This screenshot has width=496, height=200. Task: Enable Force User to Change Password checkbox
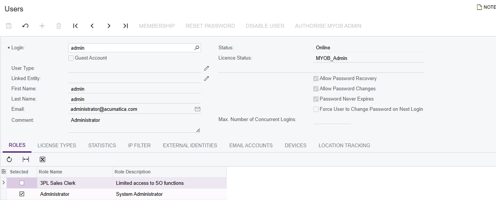pos(316,109)
